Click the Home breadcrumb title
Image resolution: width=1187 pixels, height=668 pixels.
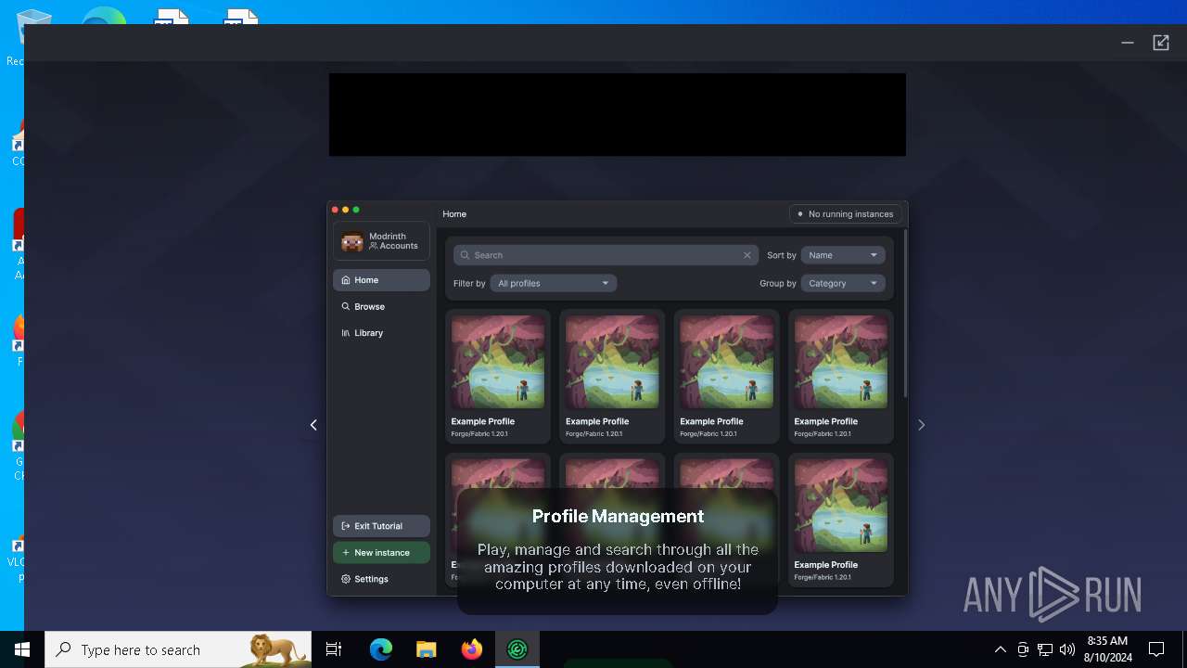point(454,214)
